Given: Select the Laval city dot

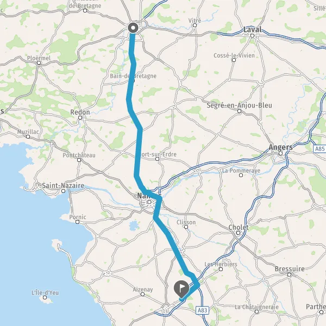Looking at the screenshot, I should pos(253,36).
